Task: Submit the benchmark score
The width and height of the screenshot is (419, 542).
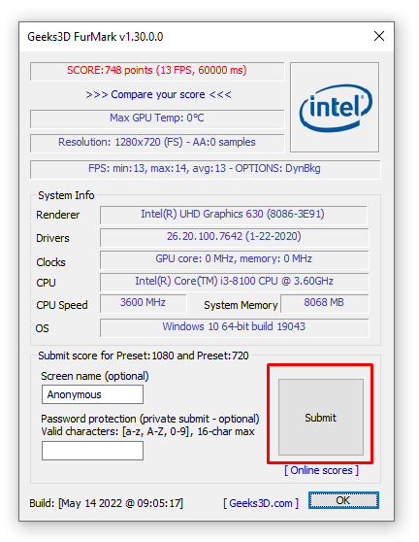Action: (321, 418)
